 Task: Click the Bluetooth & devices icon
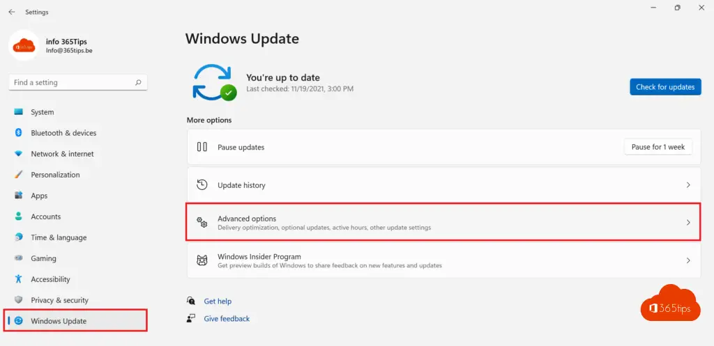tap(18, 133)
